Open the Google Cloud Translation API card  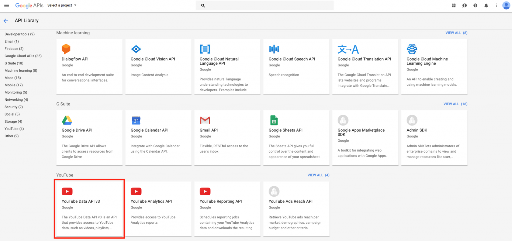click(365, 67)
